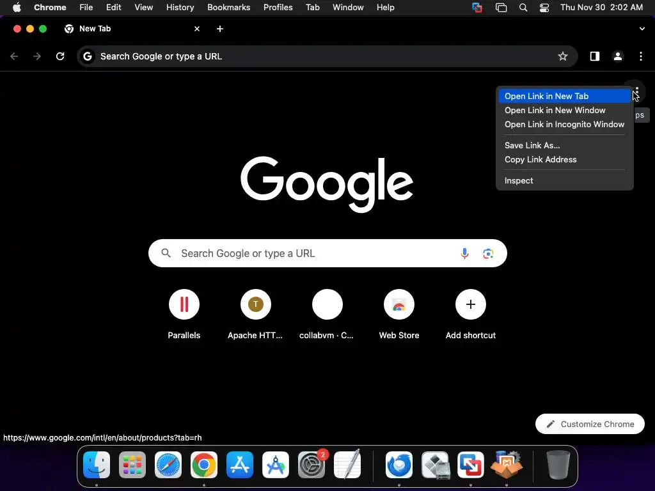Image resolution: width=655 pixels, height=491 pixels.
Task: Expand the tab search dropdown arrow
Action: [x=642, y=29]
